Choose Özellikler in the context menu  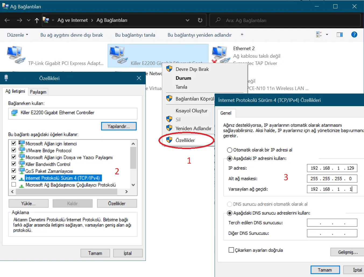click(185, 140)
